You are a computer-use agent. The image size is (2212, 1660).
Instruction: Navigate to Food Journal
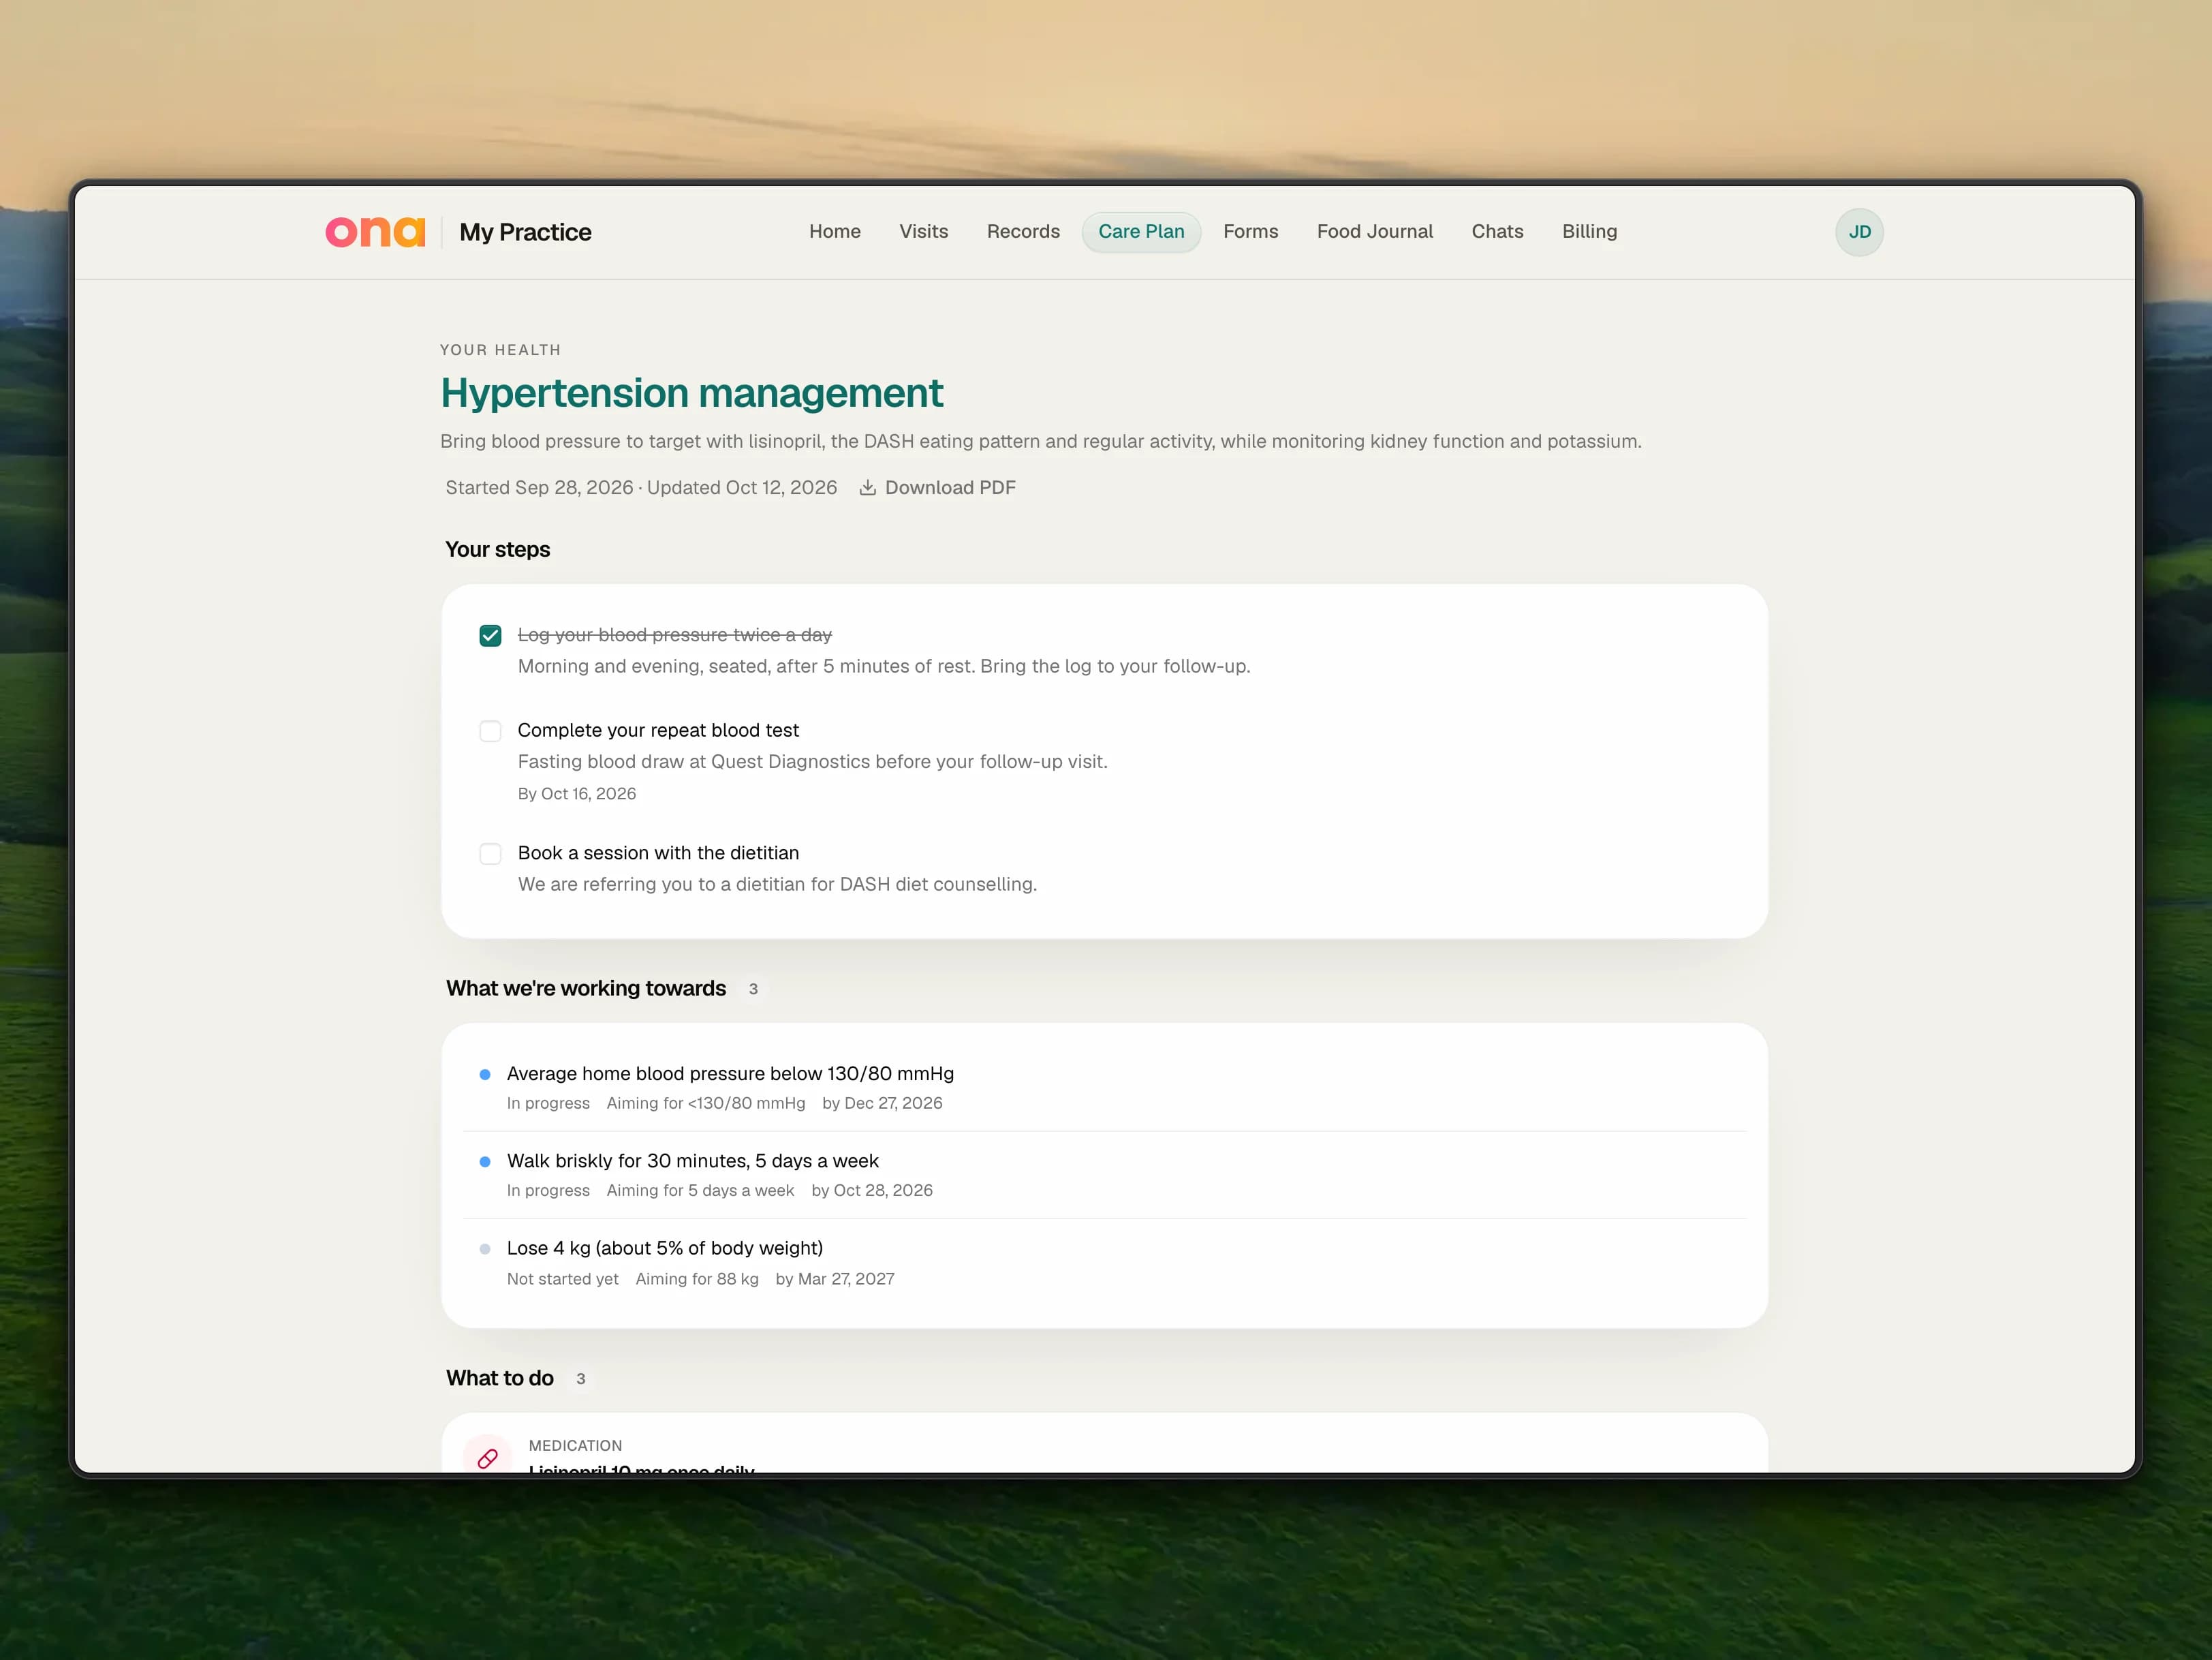click(x=1374, y=232)
